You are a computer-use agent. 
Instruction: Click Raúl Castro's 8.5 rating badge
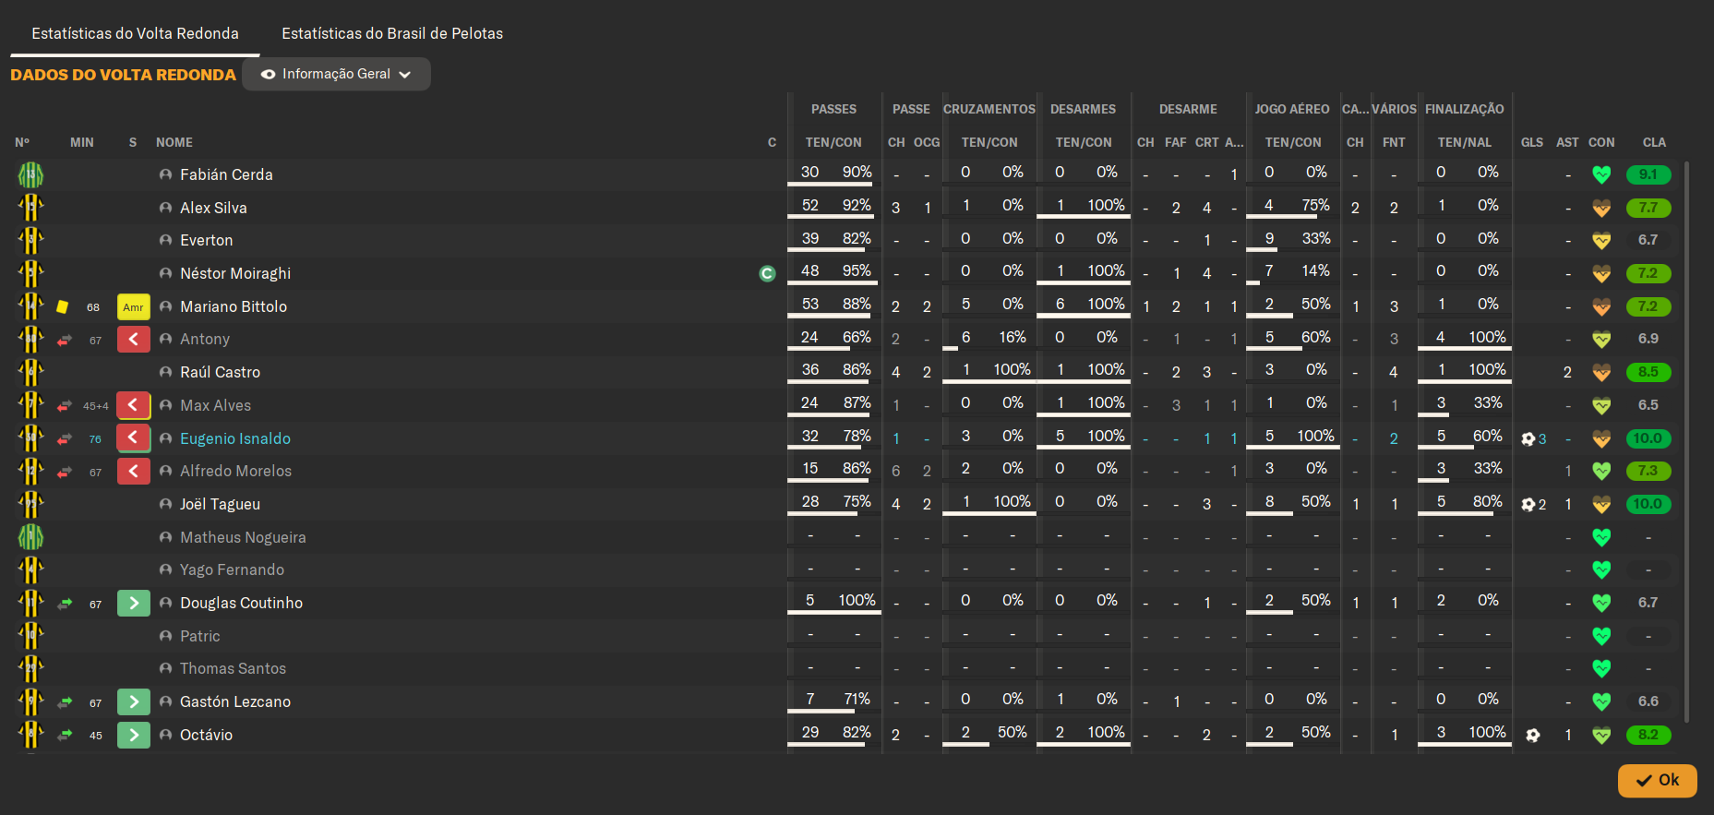click(1648, 372)
